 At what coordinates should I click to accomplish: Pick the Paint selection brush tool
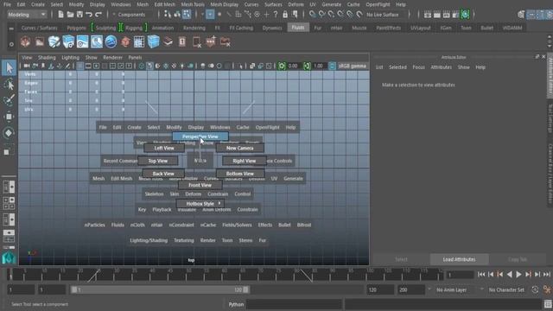coord(9,100)
